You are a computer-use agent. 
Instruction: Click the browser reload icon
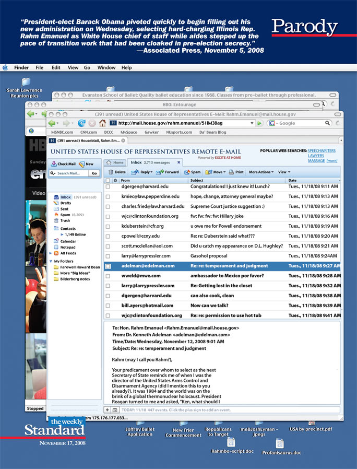point(81,123)
